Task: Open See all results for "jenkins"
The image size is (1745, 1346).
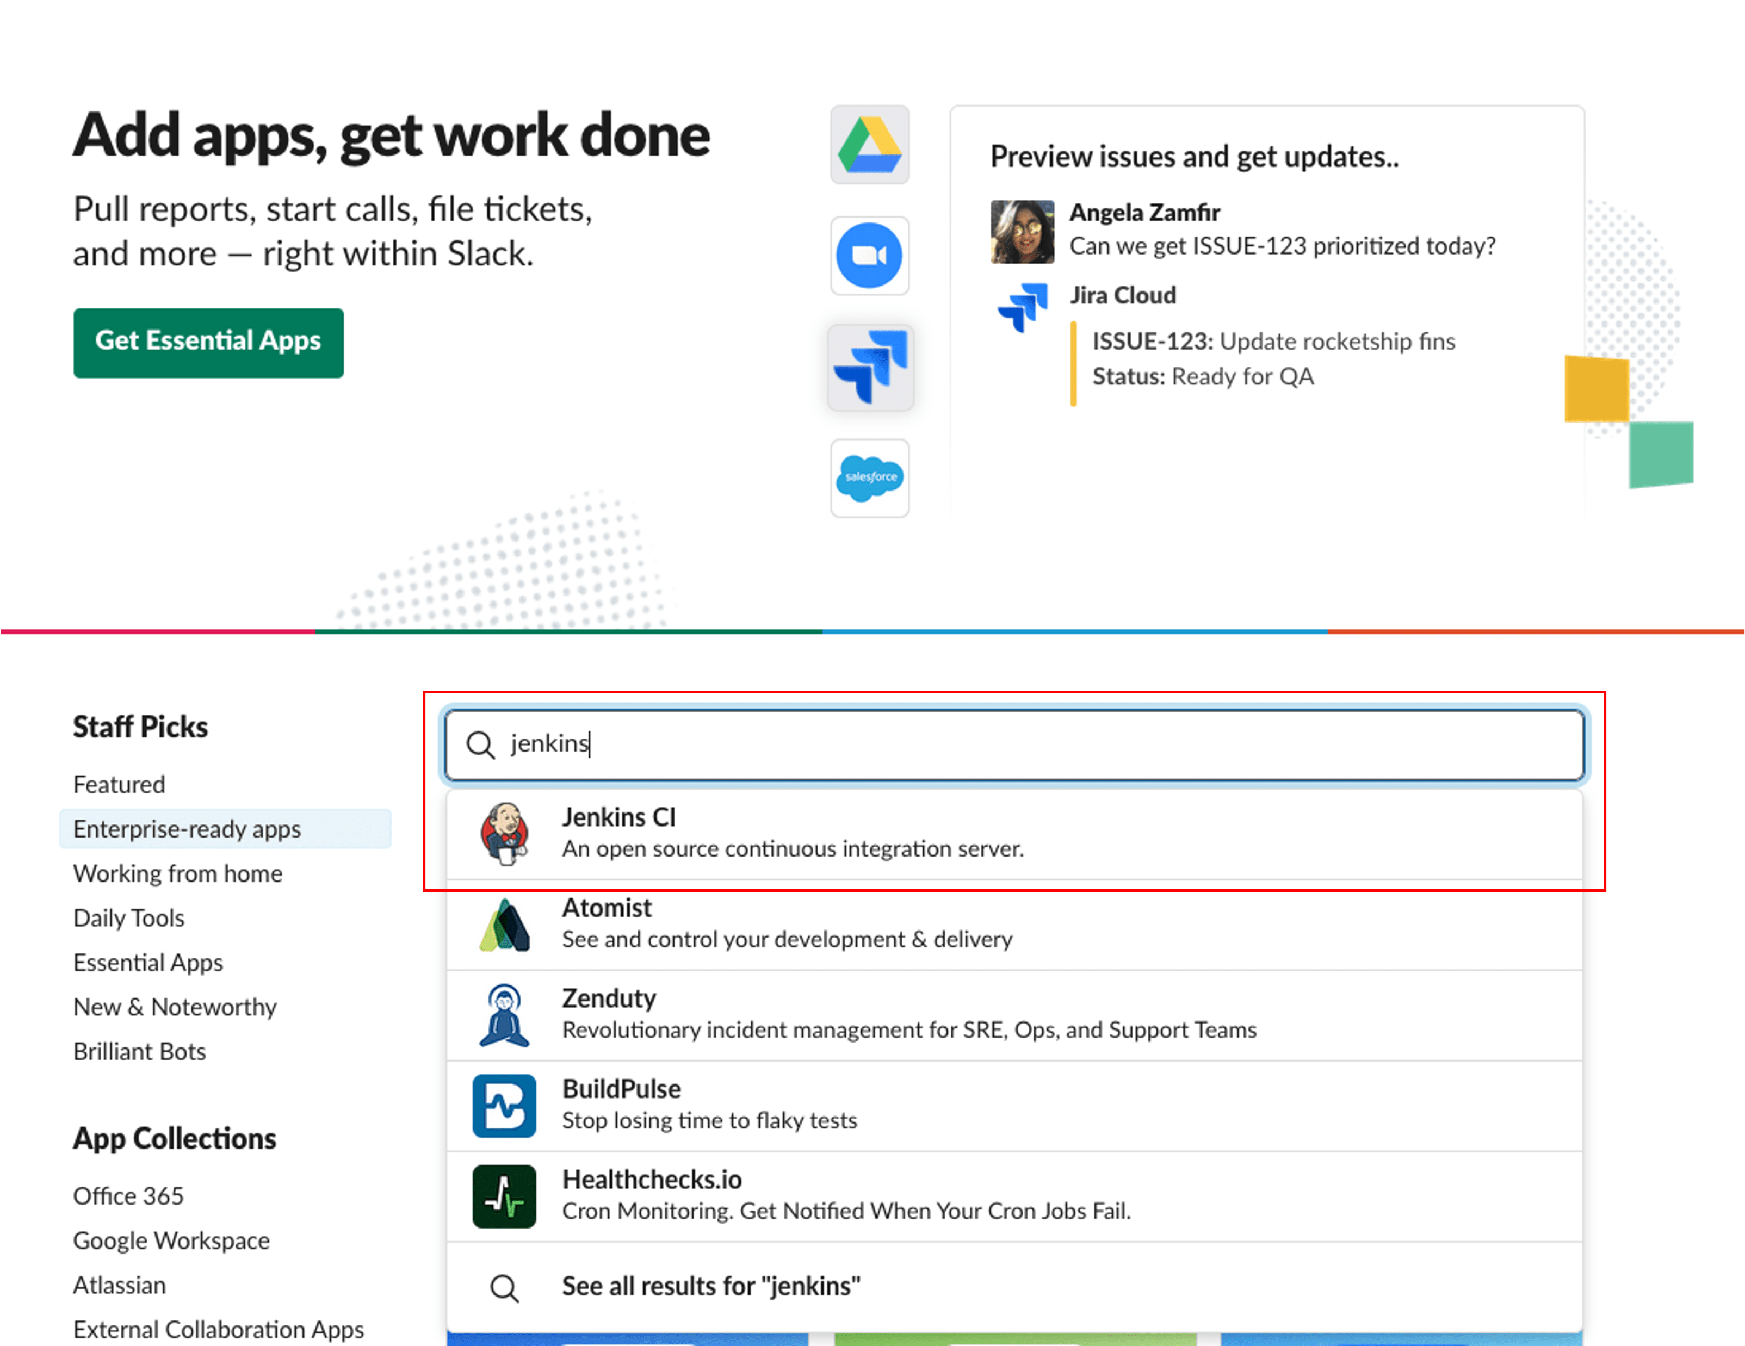Action: point(710,1286)
